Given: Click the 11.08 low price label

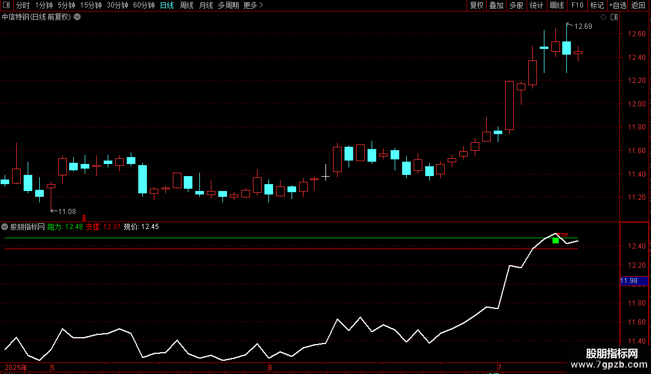Looking at the screenshot, I should pos(67,212).
